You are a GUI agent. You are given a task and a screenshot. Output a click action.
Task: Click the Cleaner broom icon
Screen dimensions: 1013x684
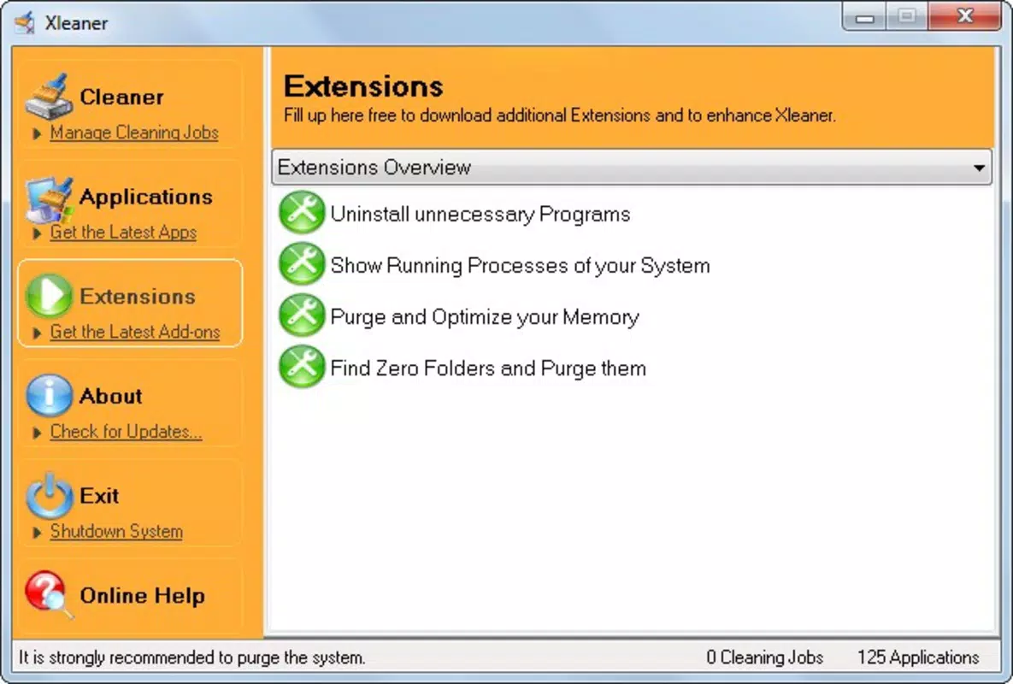tap(49, 97)
